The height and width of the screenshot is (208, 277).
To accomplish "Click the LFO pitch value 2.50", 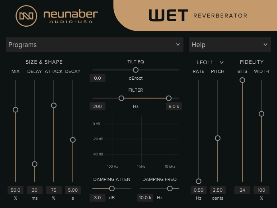I will [218, 190].
